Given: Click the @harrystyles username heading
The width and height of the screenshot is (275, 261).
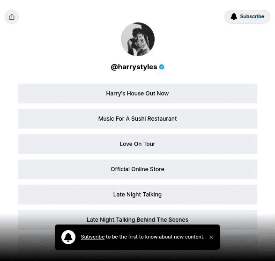Looking at the screenshot, I should click(x=134, y=67).
